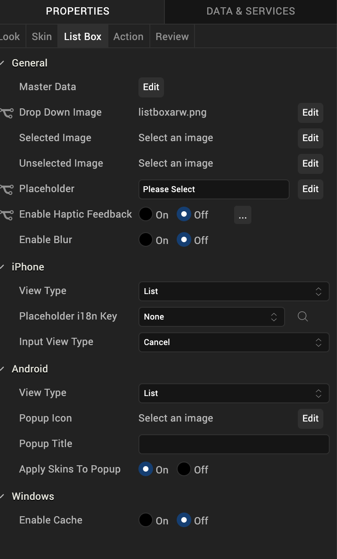Turn on Enable Blur
The height and width of the screenshot is (559, 337).
coord(146,240)
